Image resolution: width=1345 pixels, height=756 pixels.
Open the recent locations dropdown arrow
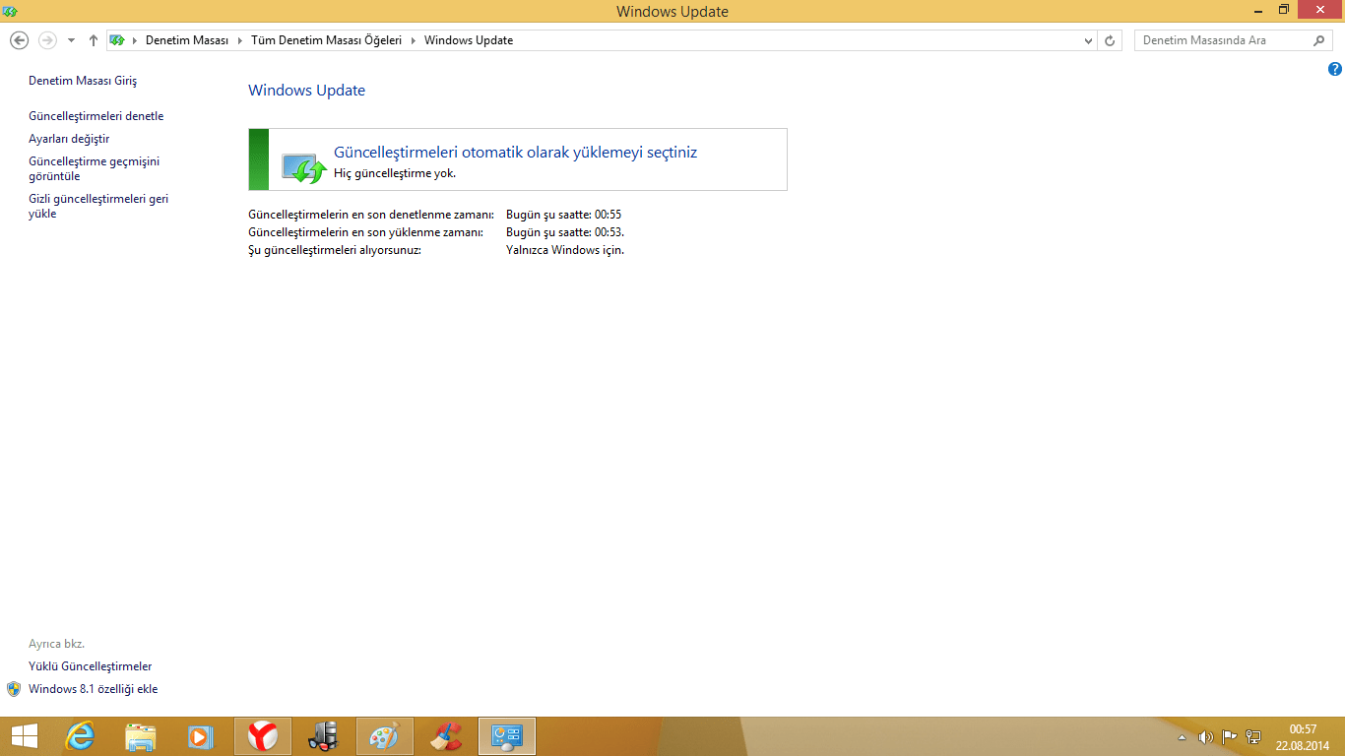[x=71, y=40]
